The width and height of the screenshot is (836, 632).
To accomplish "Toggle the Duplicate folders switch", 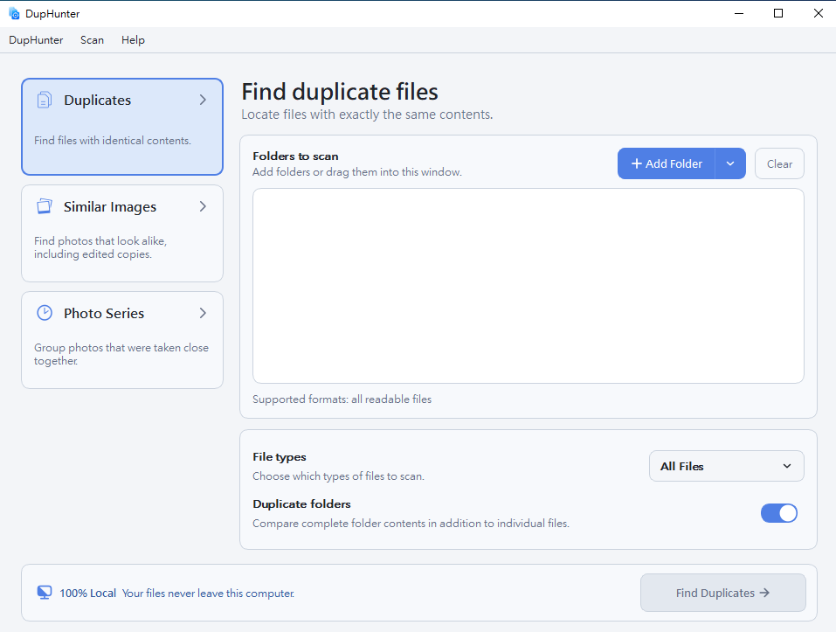I will pyautogui.click(x=779, y=513).
